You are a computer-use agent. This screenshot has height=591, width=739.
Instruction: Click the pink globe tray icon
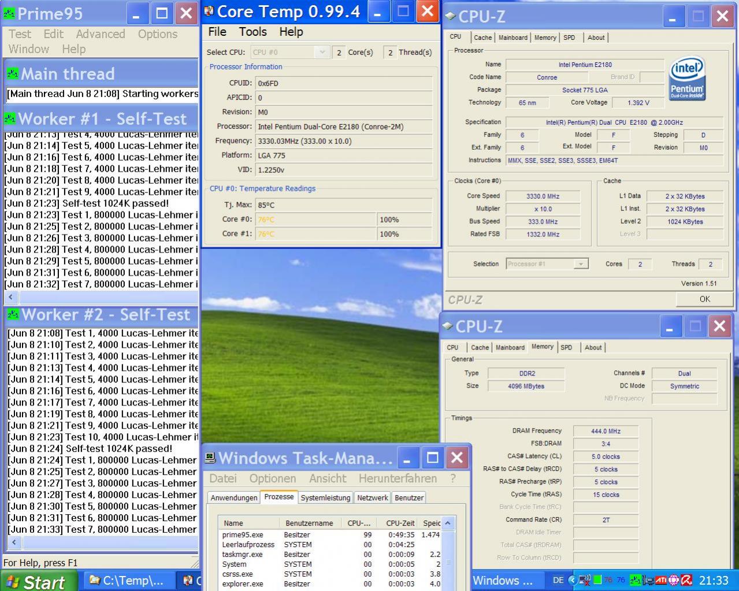tap(674, 580)
